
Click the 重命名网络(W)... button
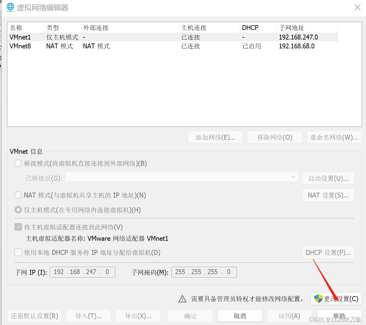pos(334,137)
